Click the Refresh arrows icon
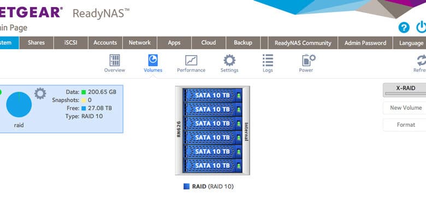 click(x=422, y=60)
